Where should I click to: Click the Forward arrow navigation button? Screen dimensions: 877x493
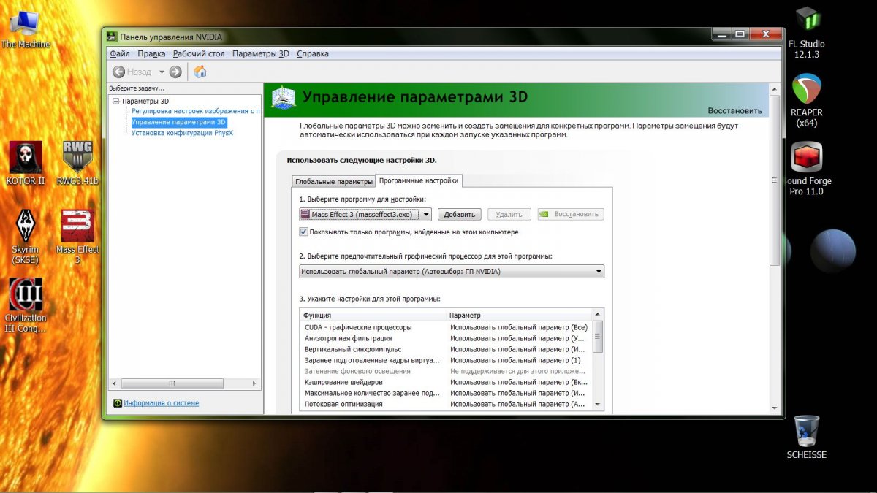click(x=175, y=72)
